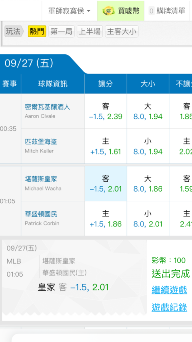
Task: Click the 賽事 column header
Action: pyautogui.click(x=10, y=84)
